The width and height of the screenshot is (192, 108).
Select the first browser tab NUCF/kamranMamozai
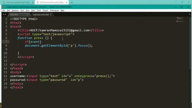pos(18,2)
